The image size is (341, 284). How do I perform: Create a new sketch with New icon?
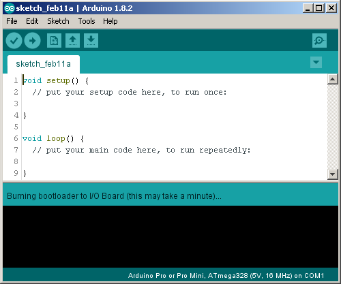[54, 41]
